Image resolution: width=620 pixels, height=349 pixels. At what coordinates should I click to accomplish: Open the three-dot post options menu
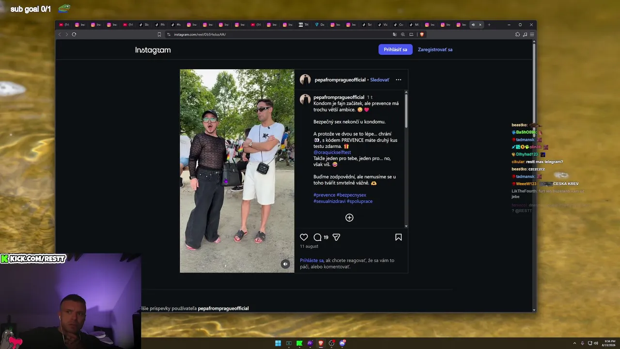[398, 79]
